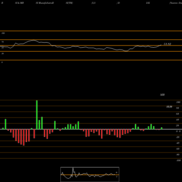Click the 'SI MunafaSutraR' header text
Image resolution: width=182 pixels, height=182 pixels.
tap(45, 3)
